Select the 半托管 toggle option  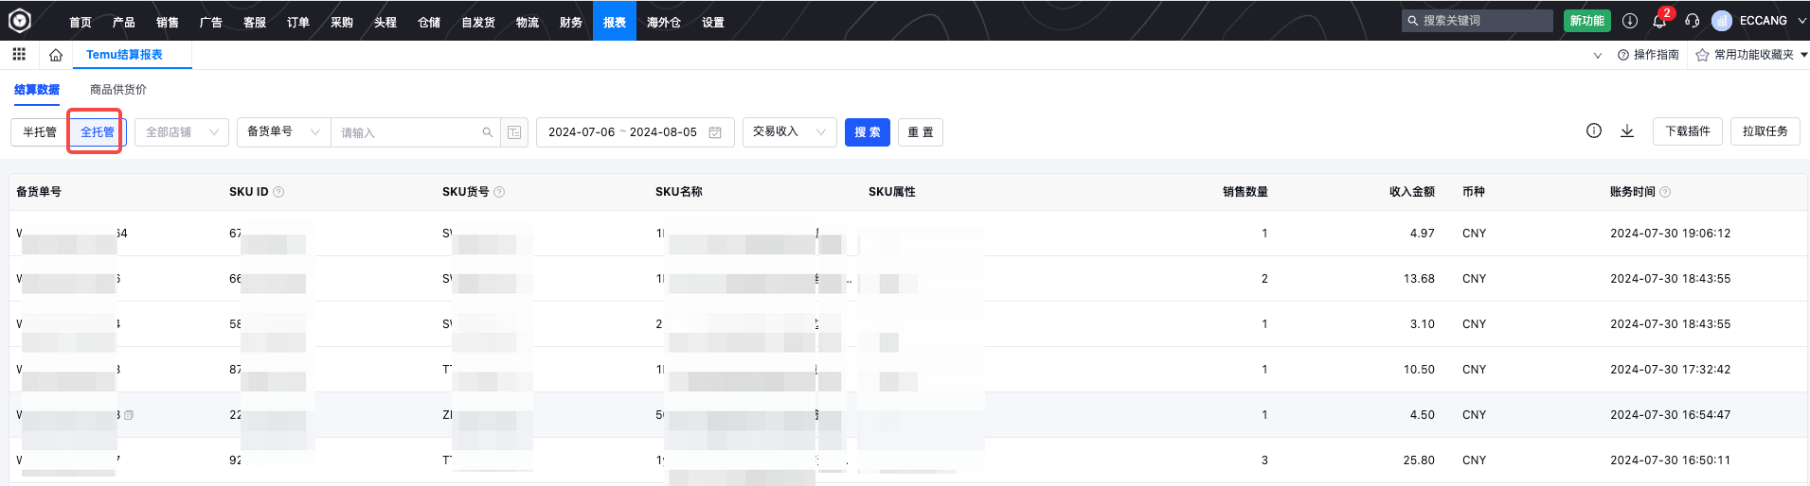(x=40, y=132)
